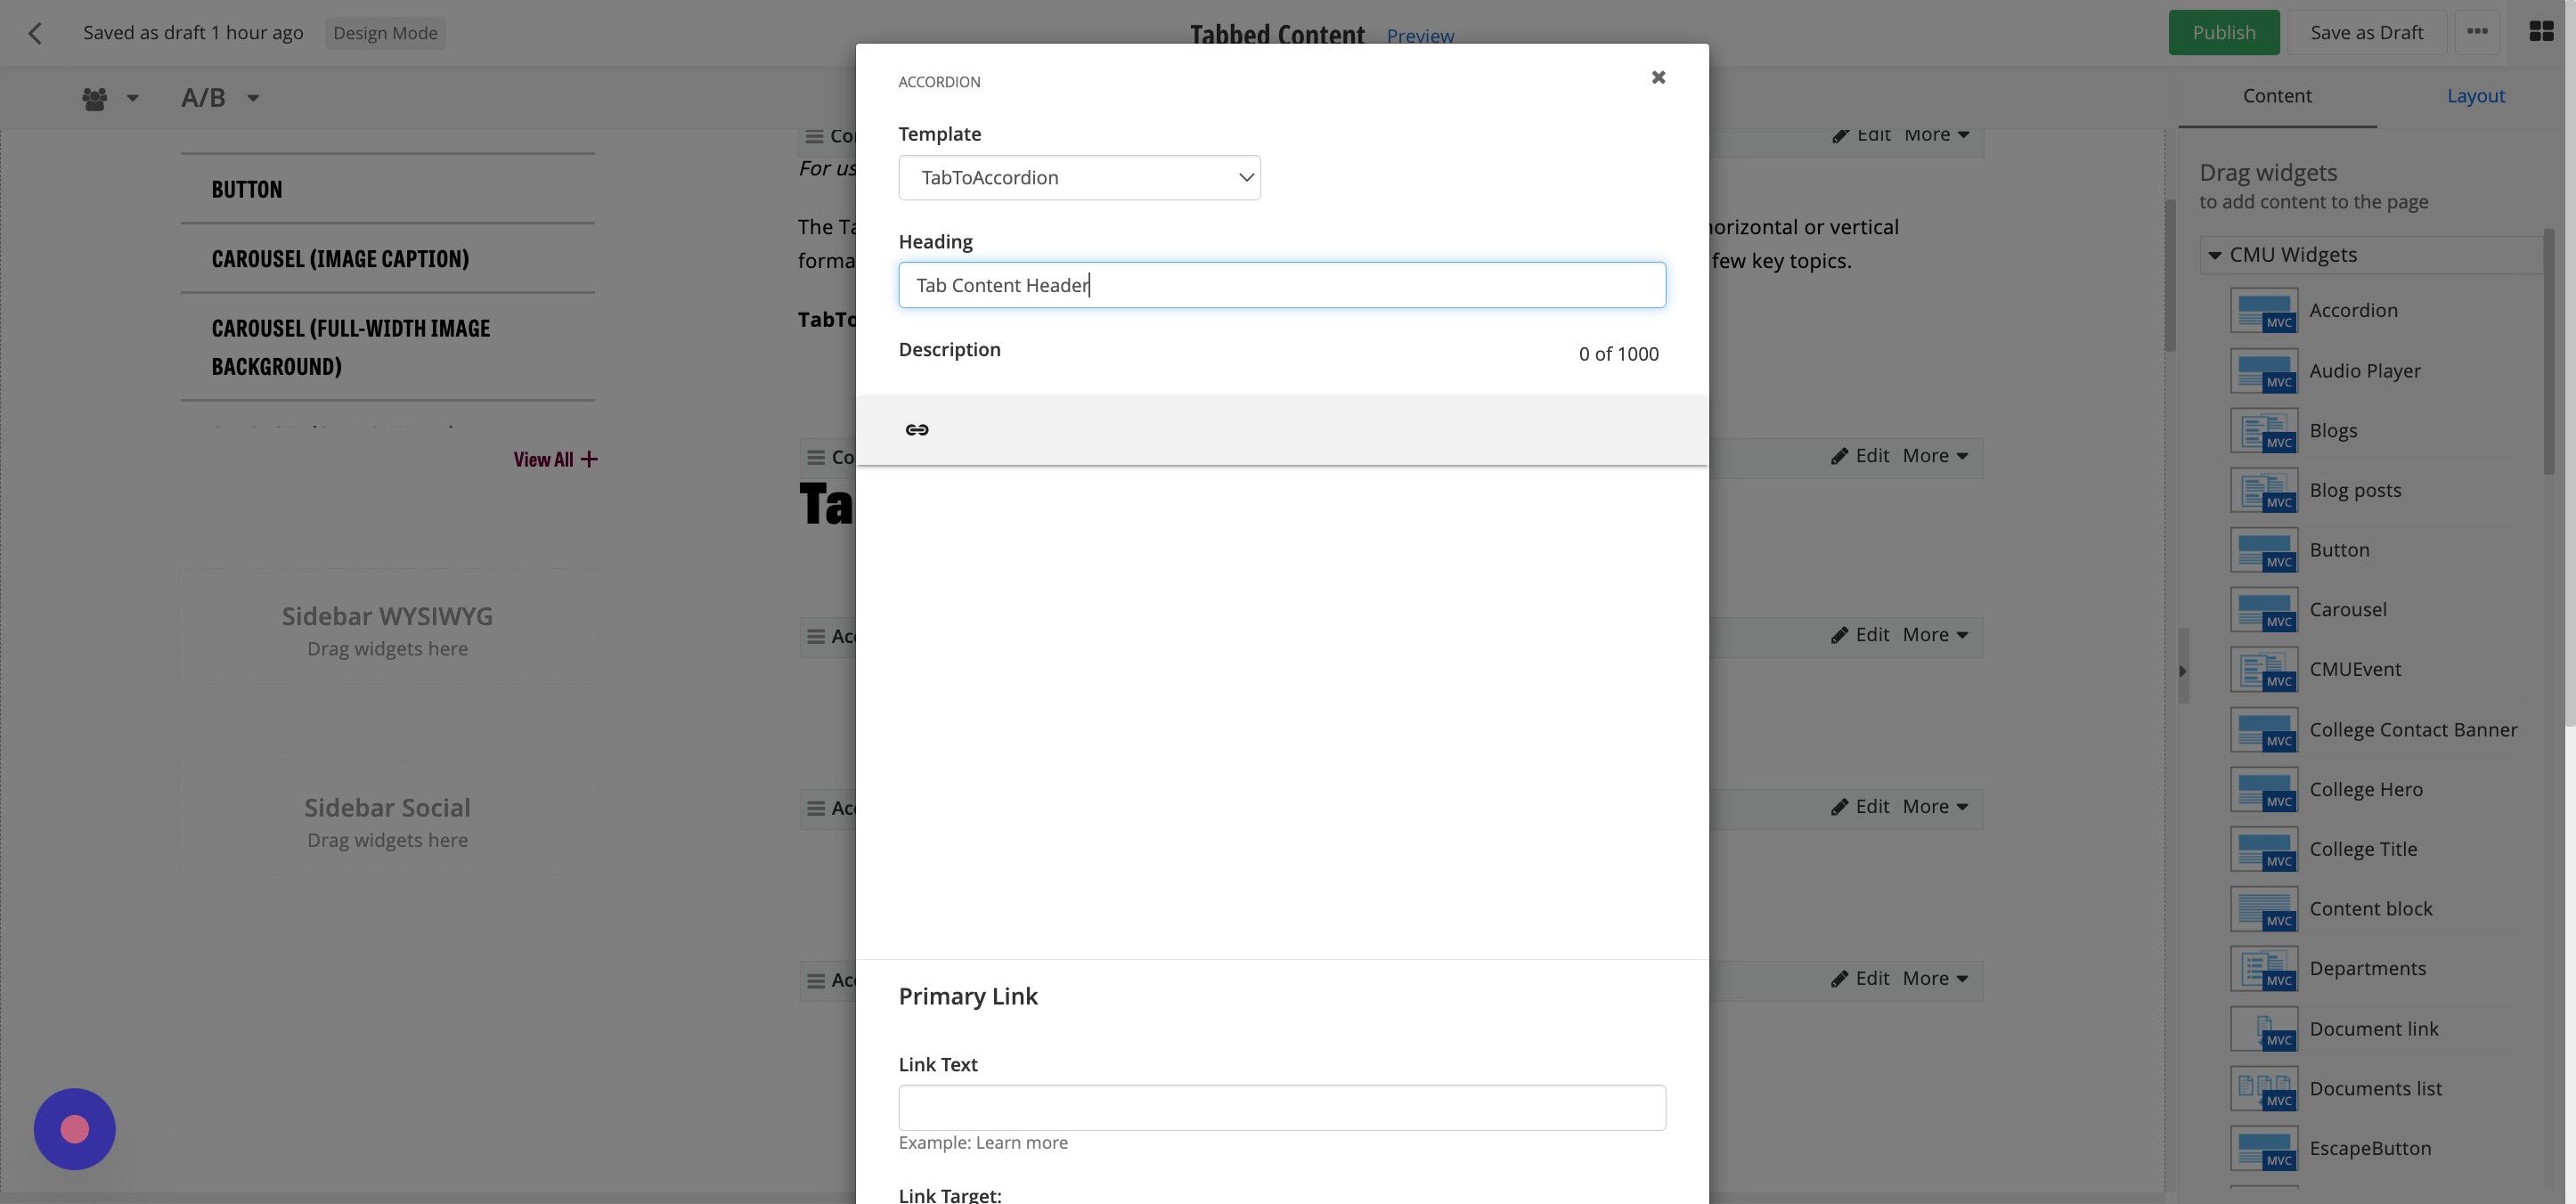Open More menu of second Accordion widget
Screen dimensions: 2576x1204
[1935, 807]
